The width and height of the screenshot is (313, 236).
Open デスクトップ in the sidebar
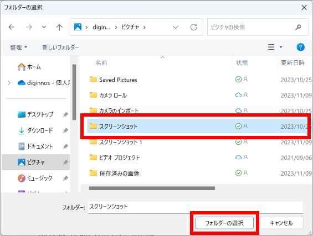coord(35,114)
